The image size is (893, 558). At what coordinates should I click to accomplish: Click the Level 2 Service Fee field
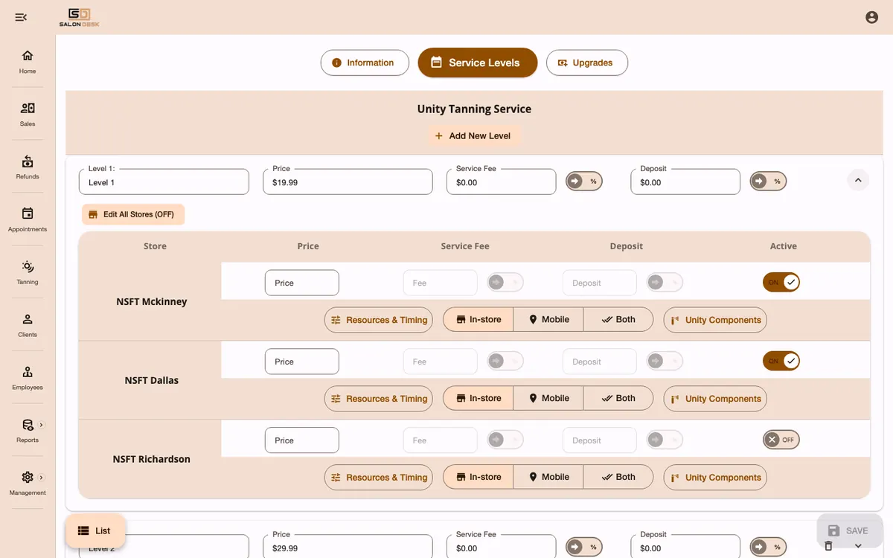coord(501,547)
